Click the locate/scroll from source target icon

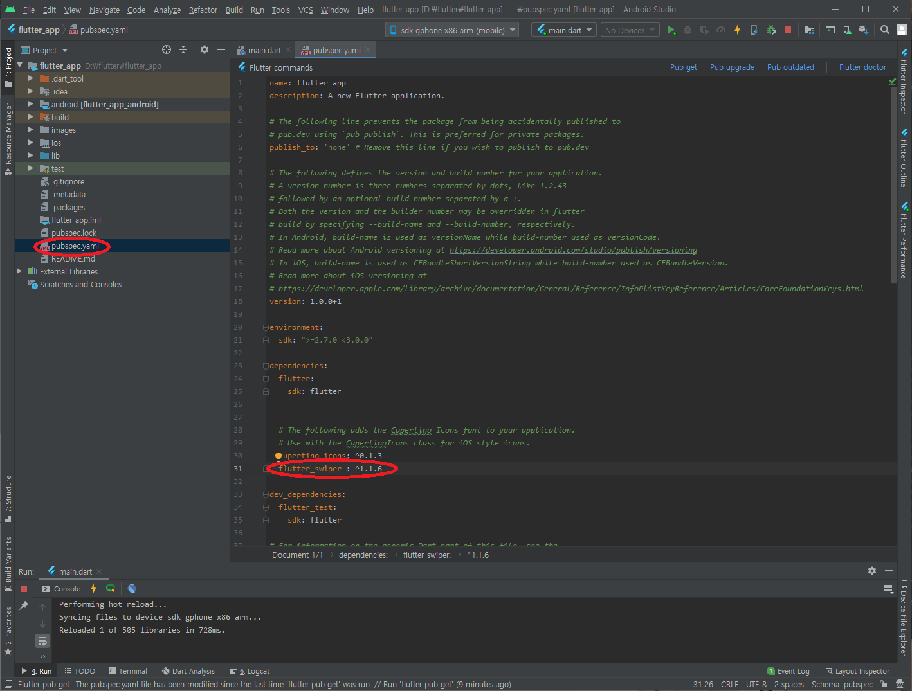coord(167,49)
